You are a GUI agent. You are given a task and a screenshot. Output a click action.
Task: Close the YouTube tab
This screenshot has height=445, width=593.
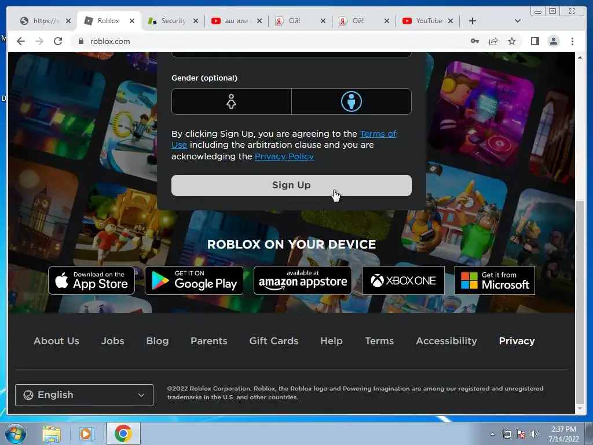(451, 21)
